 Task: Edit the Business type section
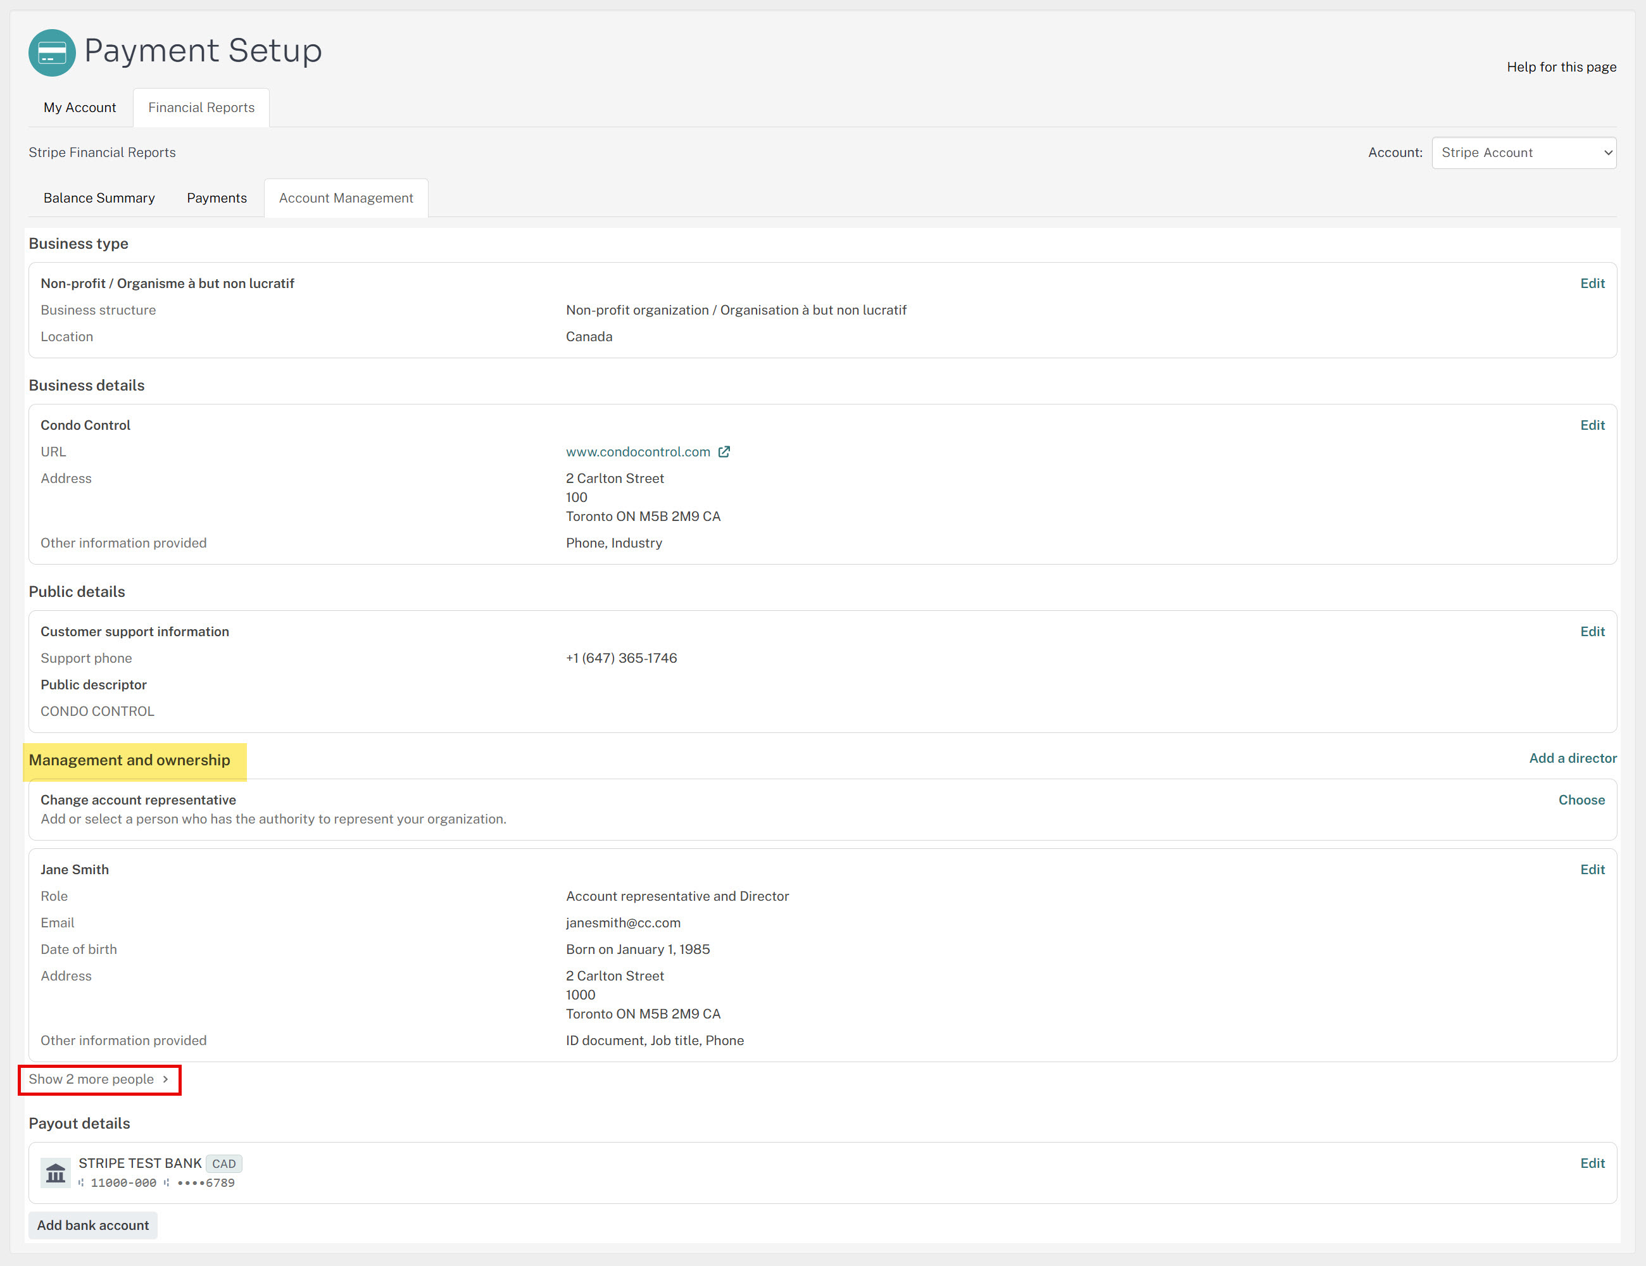coord(1592,284)
